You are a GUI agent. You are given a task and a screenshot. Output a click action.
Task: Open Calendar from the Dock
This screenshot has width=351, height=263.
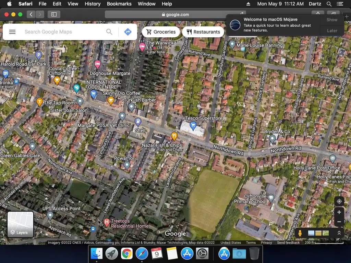pyautogui.click(x=157, y=254)
